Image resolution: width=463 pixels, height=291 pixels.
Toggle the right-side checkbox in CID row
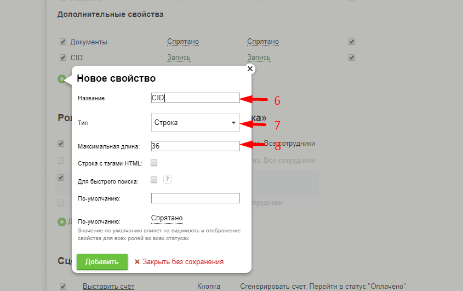(352, 58)
